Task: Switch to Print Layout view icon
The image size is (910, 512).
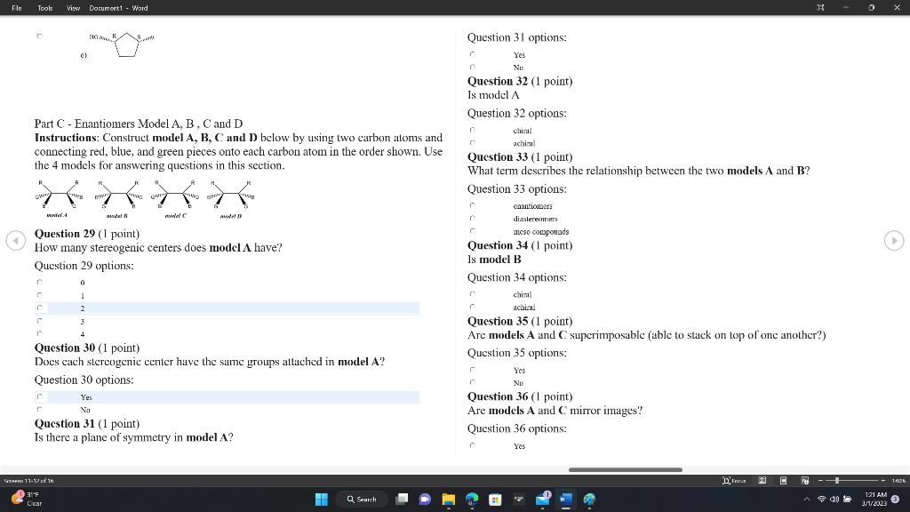Action: [782, 480]
